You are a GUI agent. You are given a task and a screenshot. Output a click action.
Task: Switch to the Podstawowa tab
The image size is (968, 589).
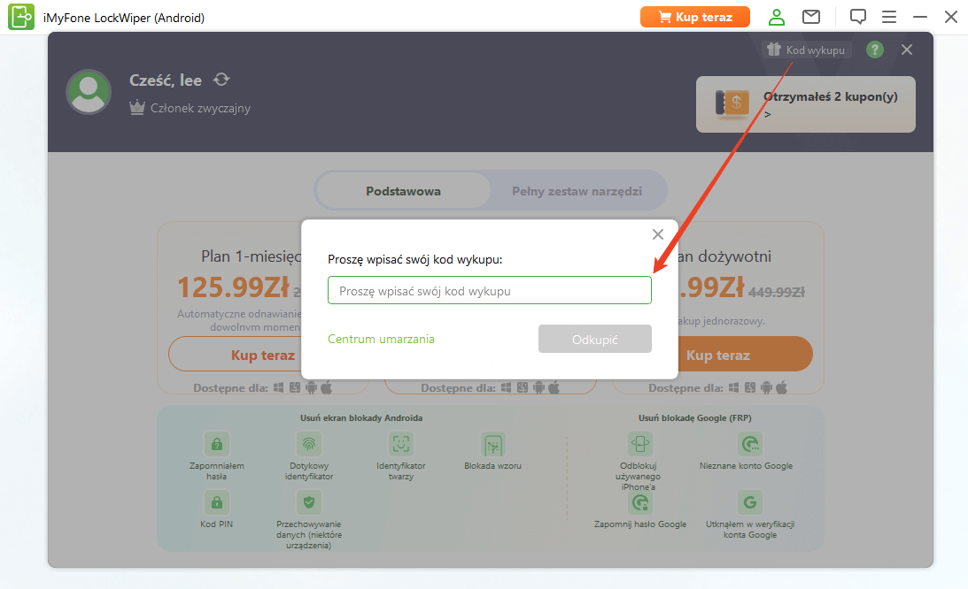(403, 191)
